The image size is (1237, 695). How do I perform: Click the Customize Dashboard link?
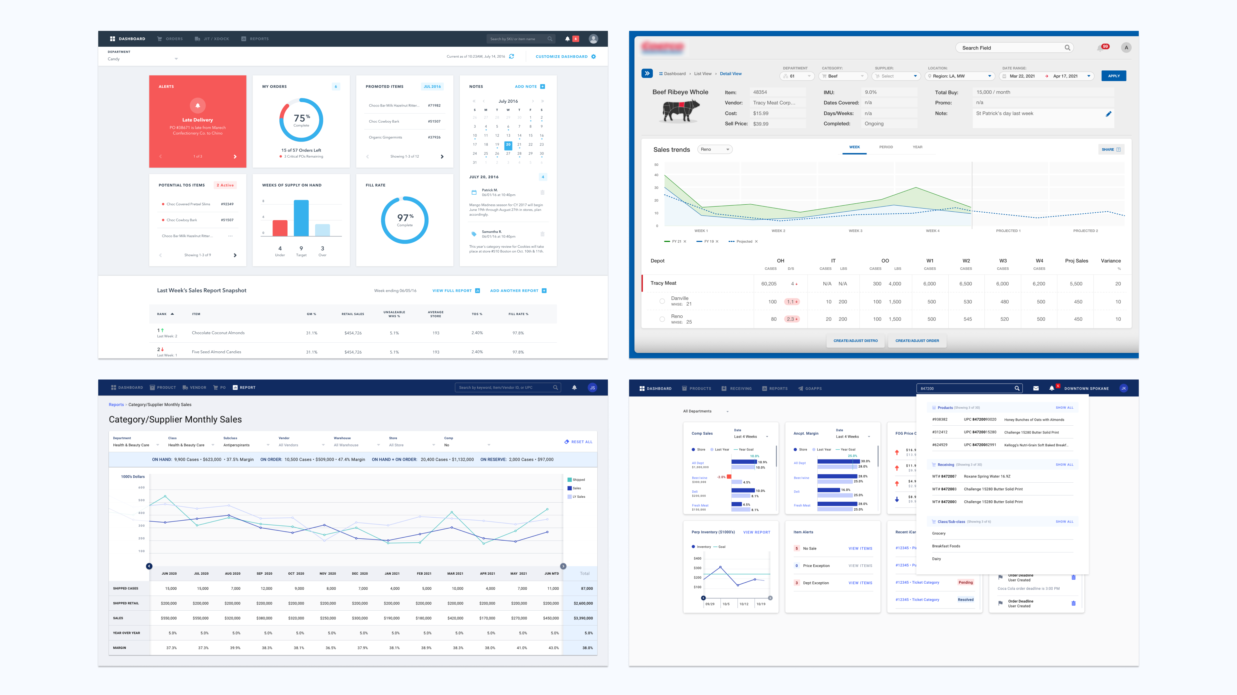tap(566, 57)
